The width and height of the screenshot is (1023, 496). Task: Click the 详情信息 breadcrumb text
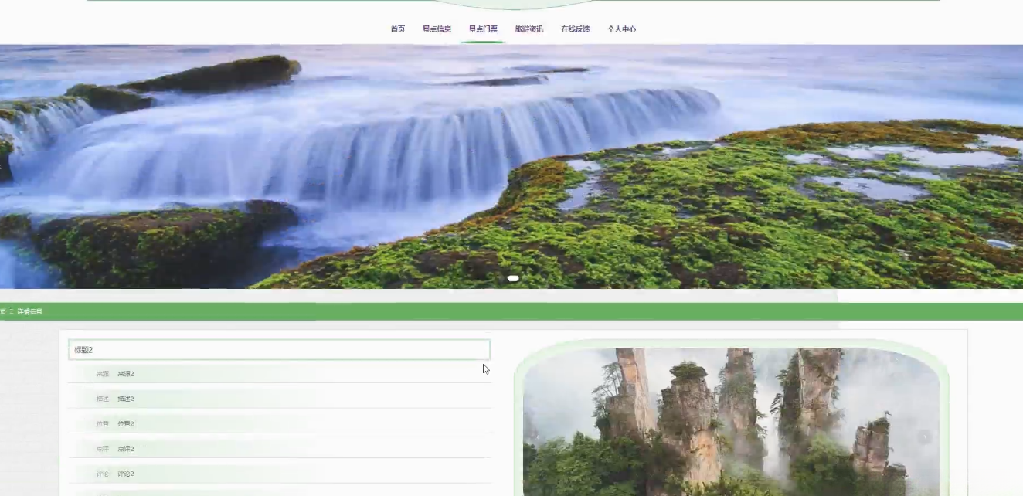click(x=29, y=311)
